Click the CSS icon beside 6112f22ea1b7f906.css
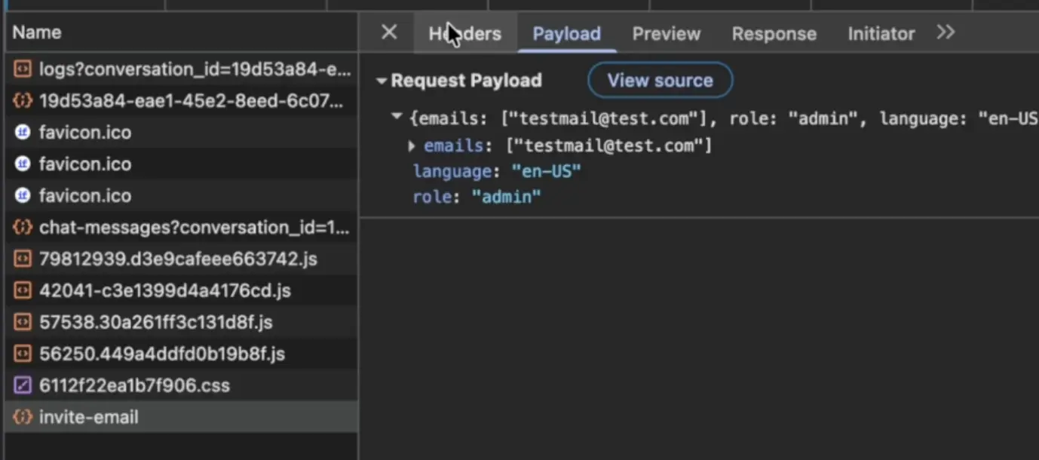Viewport: 1039px width, 460px height. point(23,385)
